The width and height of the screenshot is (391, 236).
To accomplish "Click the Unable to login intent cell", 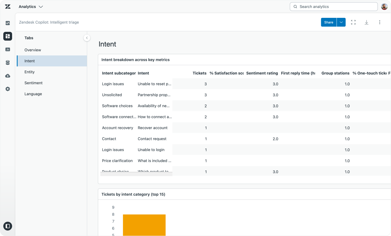I will click(151, 150).
